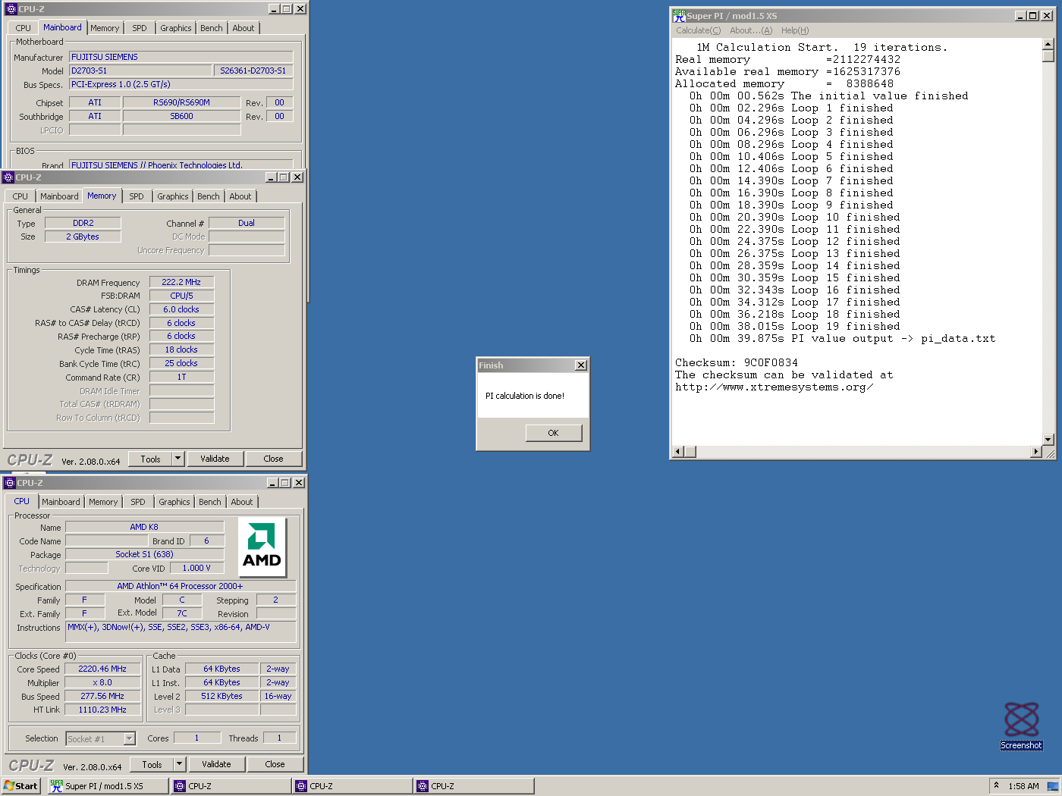Click the CPU-Z CPU window title icon
Image resolution: width=1062 pixels, height=796 pixels.
coord(10,483)
